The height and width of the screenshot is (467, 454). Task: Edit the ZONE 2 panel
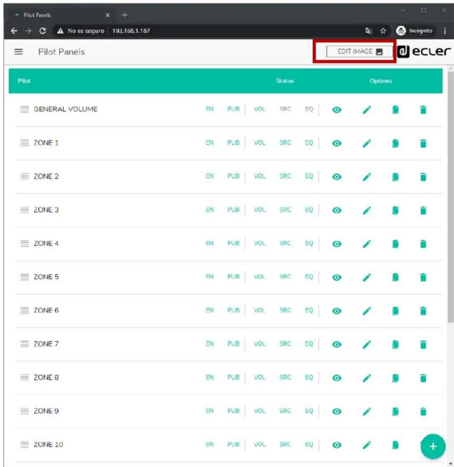(366, 177)
